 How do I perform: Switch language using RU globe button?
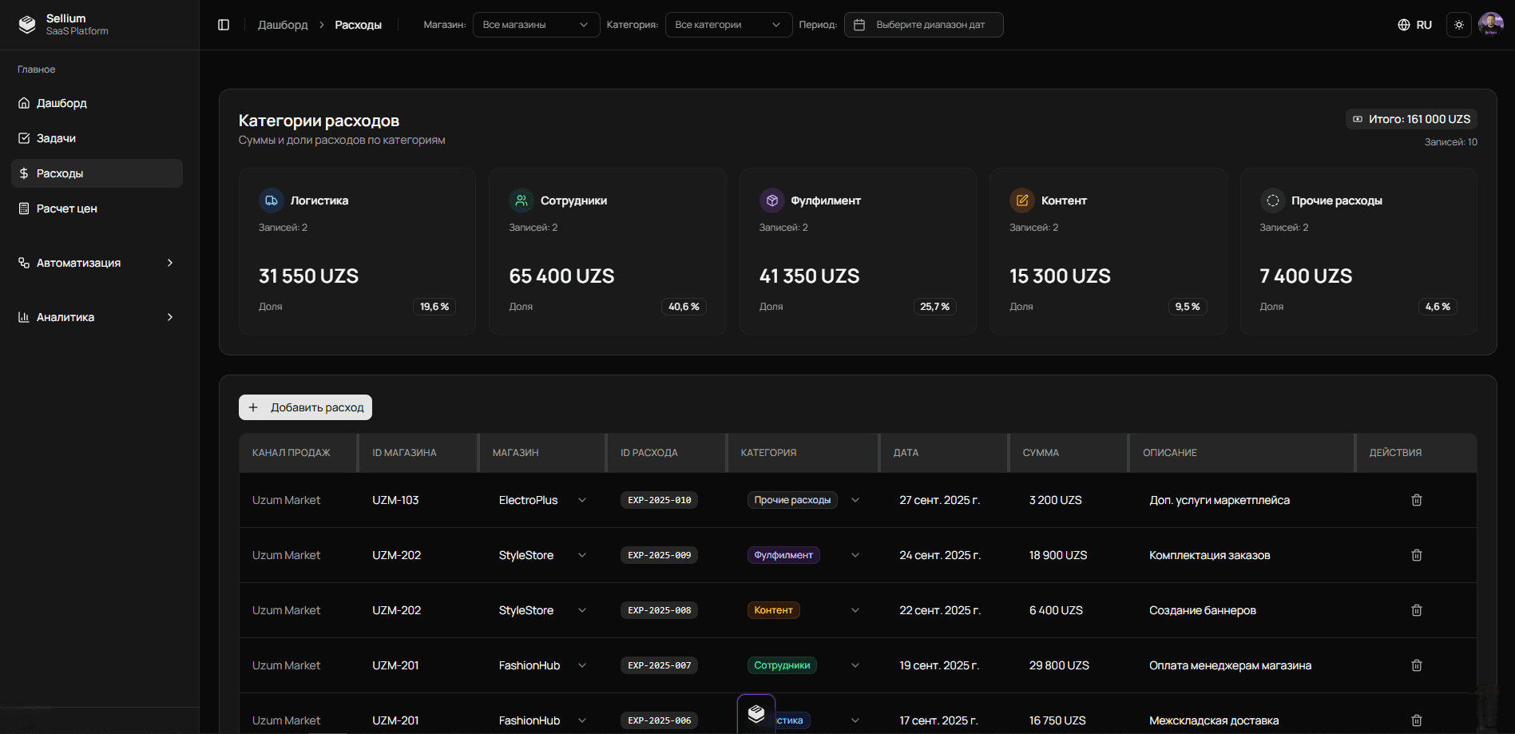[1414, 25]
